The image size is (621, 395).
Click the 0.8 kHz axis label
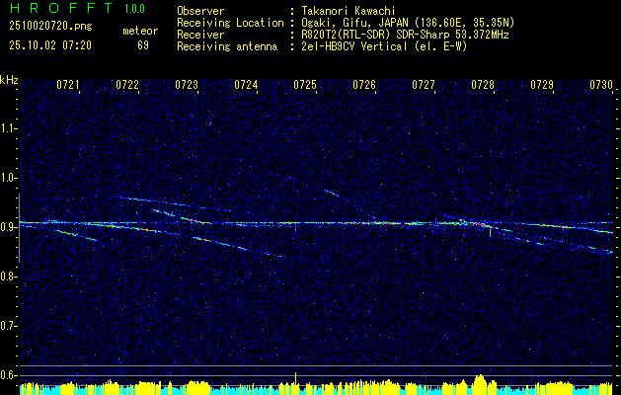(8, 276)
